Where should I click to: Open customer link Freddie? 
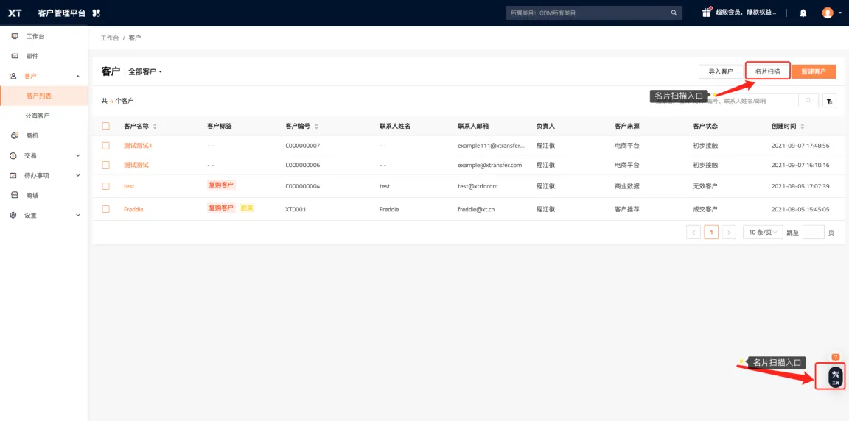133,209
